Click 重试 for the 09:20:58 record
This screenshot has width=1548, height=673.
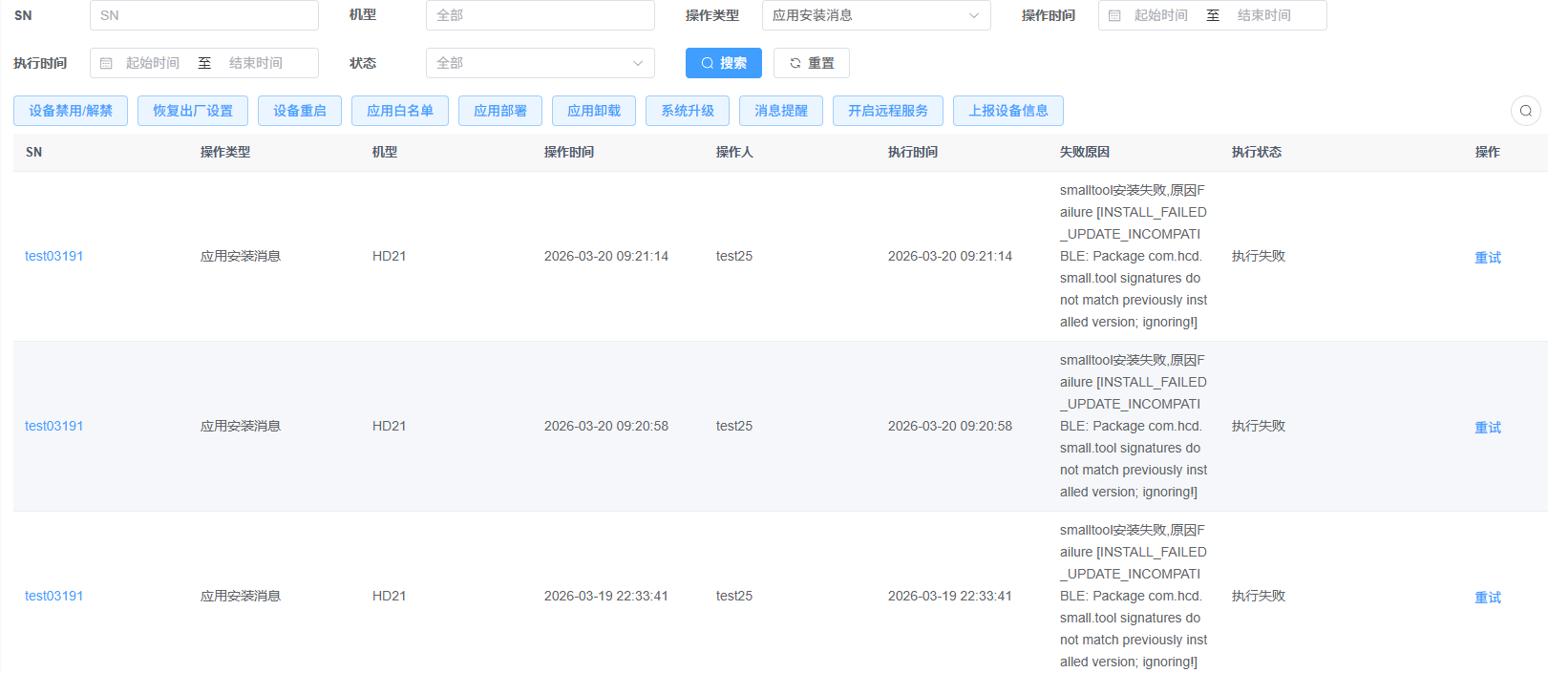point(1488,427)
